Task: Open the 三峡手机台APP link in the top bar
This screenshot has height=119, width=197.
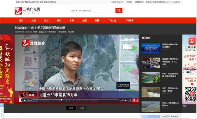Action: pyautogui.click(x=117, y=2)
